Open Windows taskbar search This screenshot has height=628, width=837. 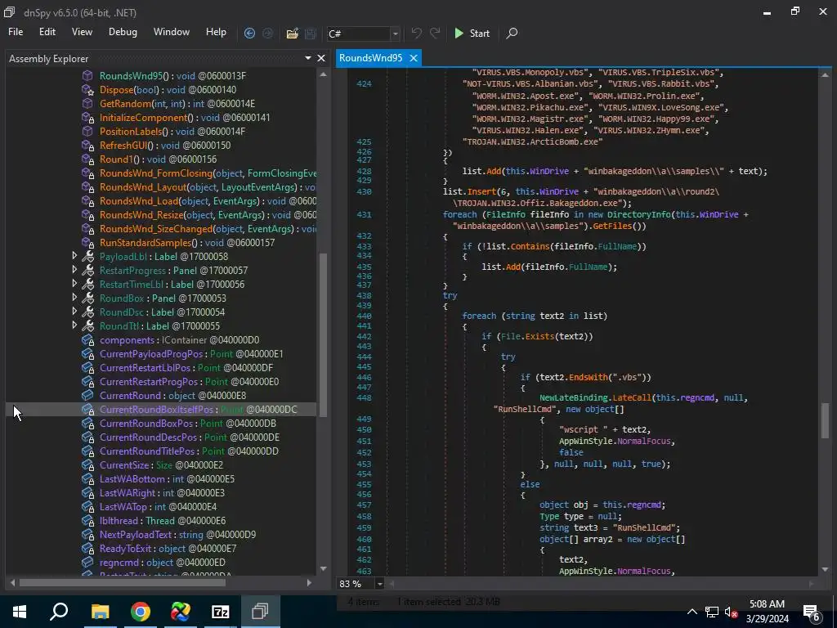click(x=59, y=612)
